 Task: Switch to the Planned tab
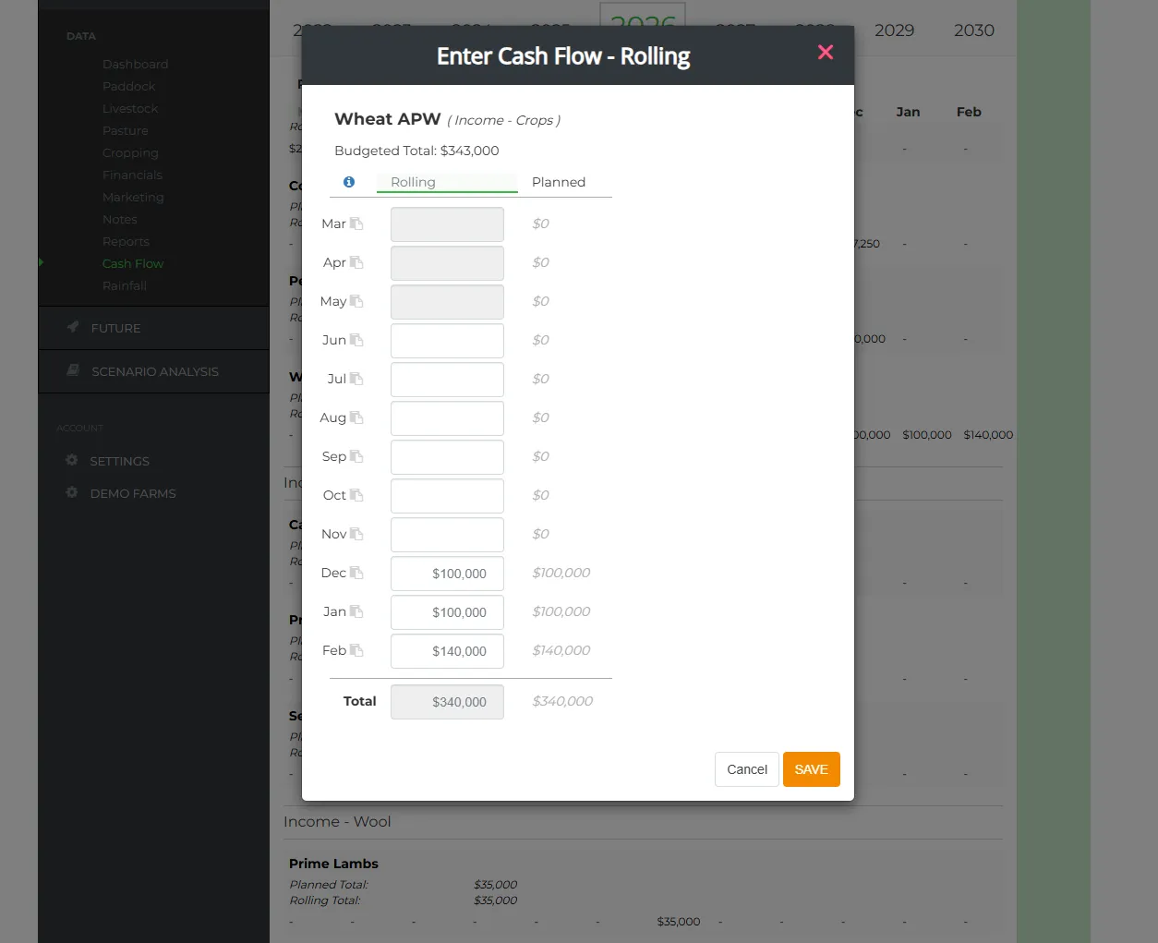[x=558, y=182]
